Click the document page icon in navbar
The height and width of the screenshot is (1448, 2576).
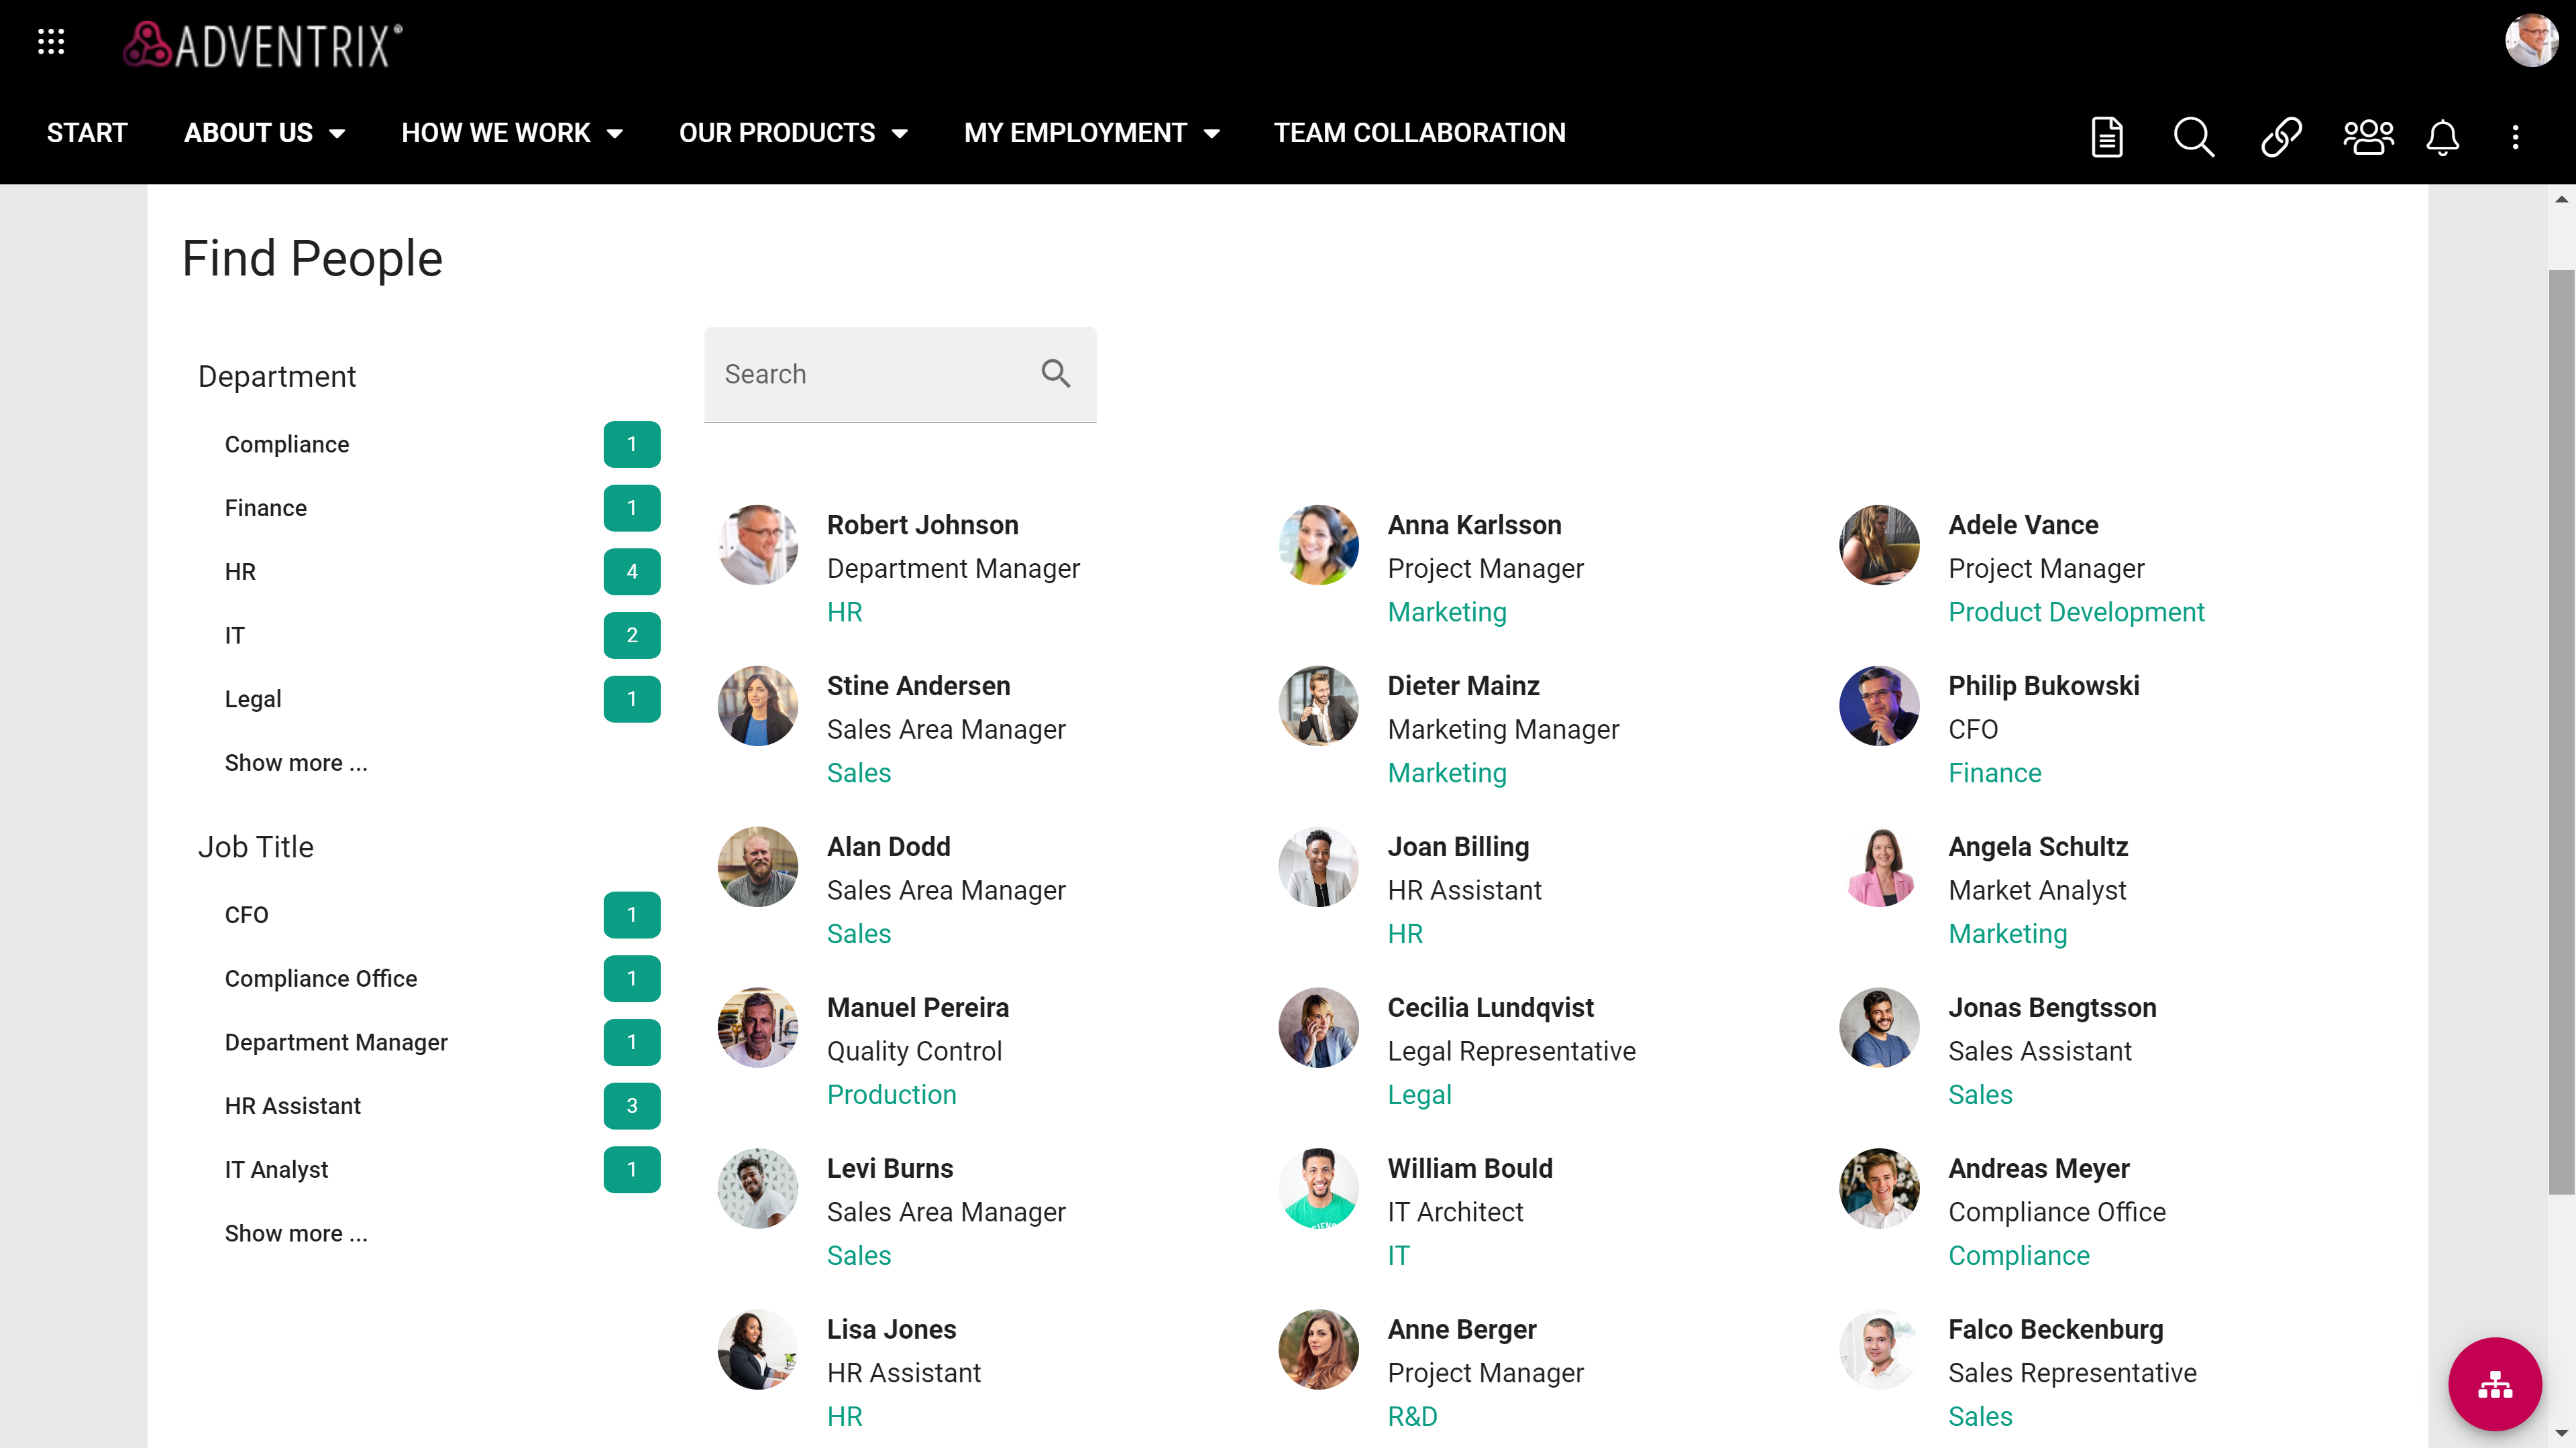click(x=2107, y=137)
